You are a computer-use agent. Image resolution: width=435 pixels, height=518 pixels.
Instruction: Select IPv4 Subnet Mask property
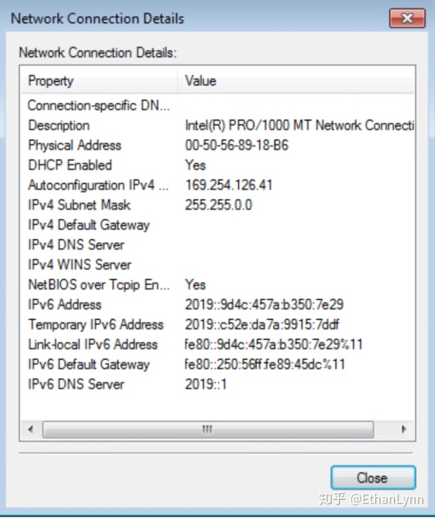[79, 205]
